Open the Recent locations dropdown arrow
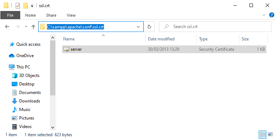This screenshot has height=139, width=276. pos(26,27)
